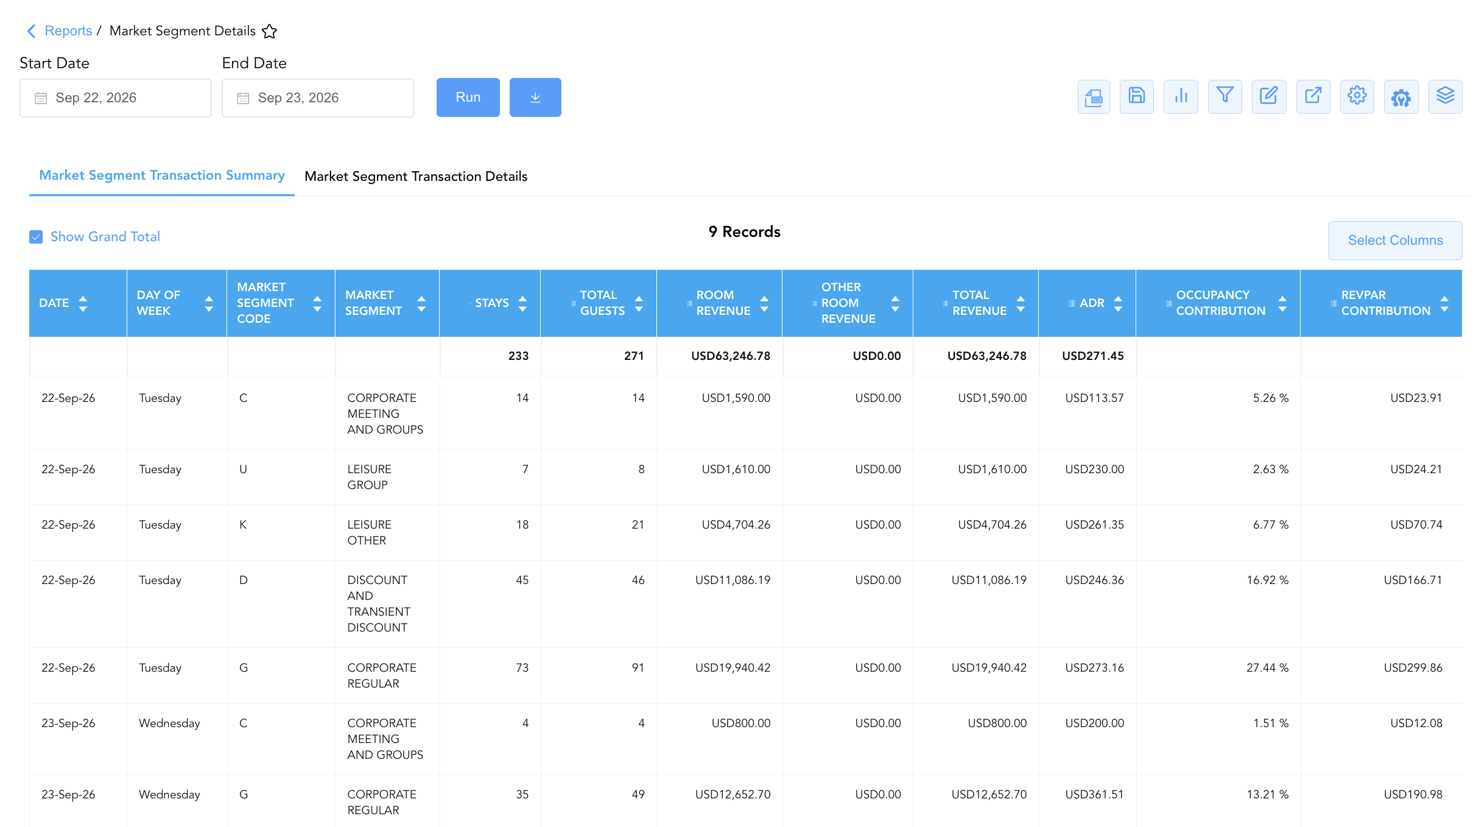
Task: Open the bar chart view
Action: click(x=1181, y=97)
